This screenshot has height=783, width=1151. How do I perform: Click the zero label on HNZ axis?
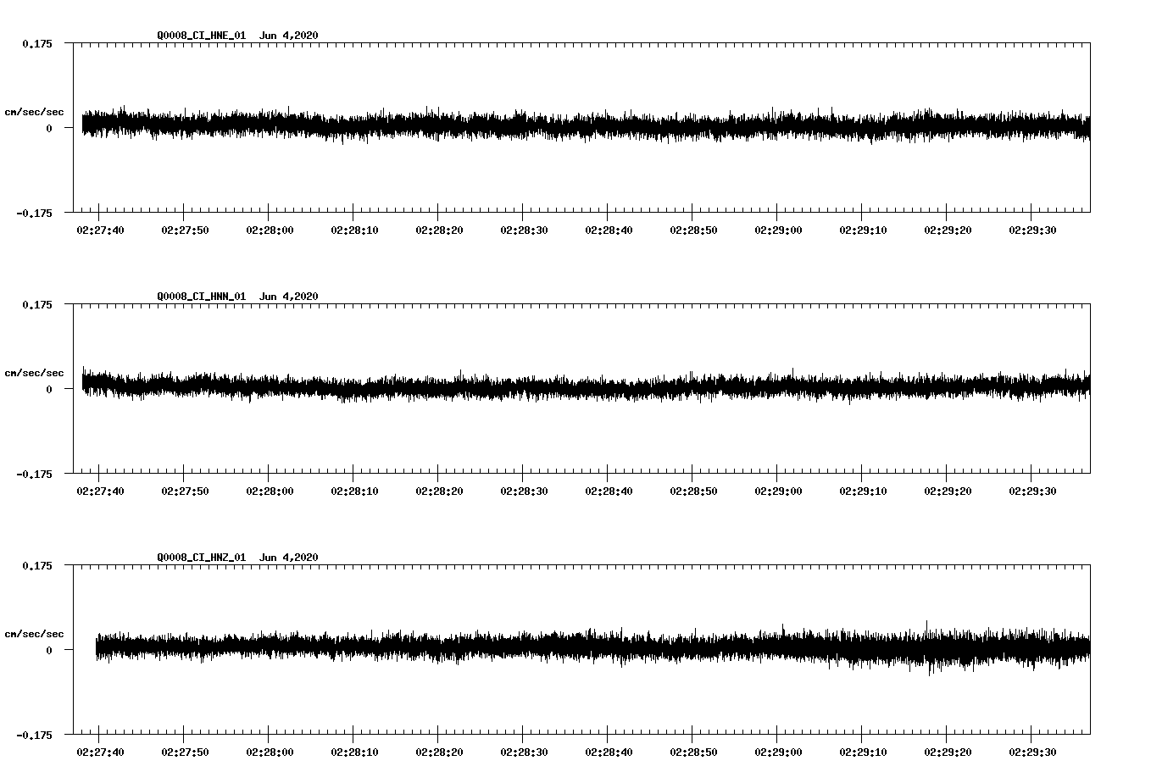(x=49, y=651)
